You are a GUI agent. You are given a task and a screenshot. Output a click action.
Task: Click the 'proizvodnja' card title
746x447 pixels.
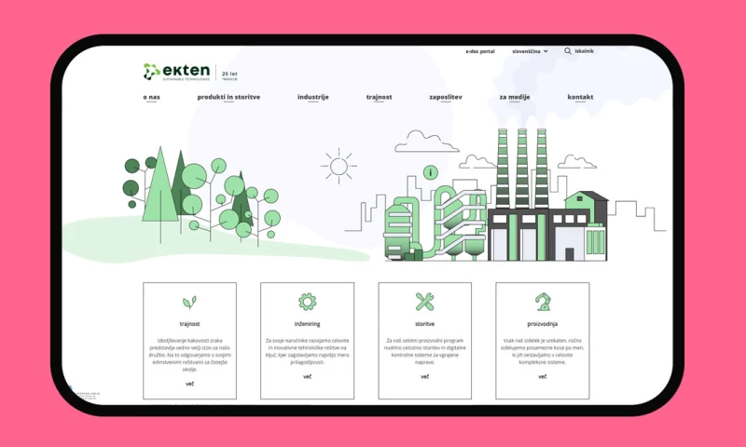coord(543,324)
